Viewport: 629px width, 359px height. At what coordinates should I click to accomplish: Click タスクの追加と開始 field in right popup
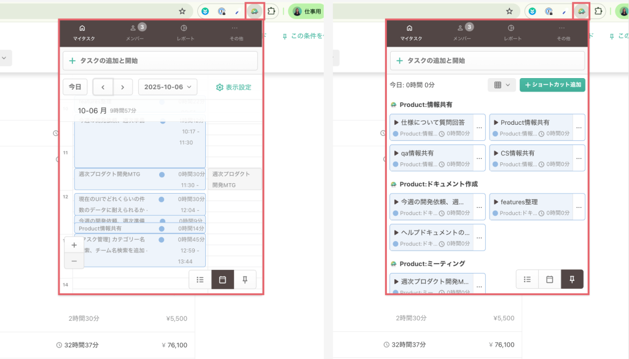coord(487,61)
